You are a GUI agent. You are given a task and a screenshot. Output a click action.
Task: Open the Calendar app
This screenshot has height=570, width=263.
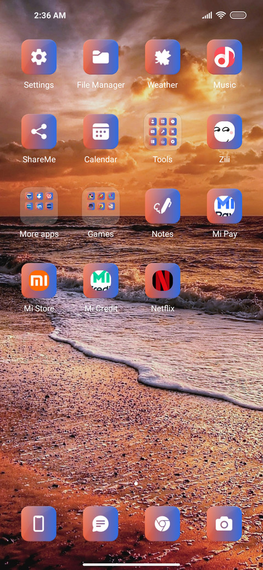point(101,132)
